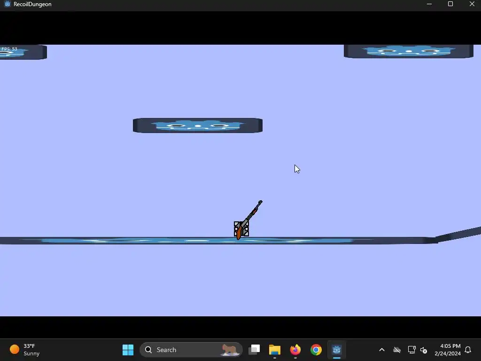Click the top-right Godot logo platform
Screen dimensions: 481x361
point(408,51)
